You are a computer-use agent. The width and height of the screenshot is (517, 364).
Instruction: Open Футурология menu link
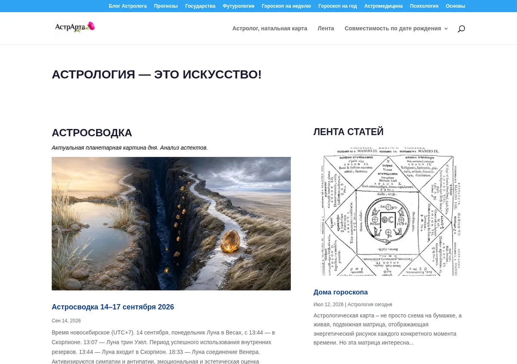[238, 6]
